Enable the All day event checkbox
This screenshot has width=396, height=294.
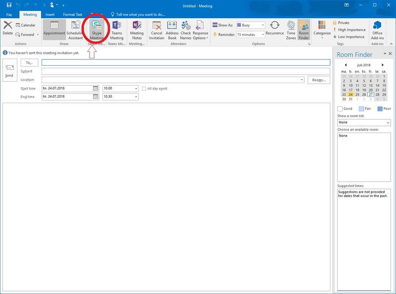click(x=144, y=89)
